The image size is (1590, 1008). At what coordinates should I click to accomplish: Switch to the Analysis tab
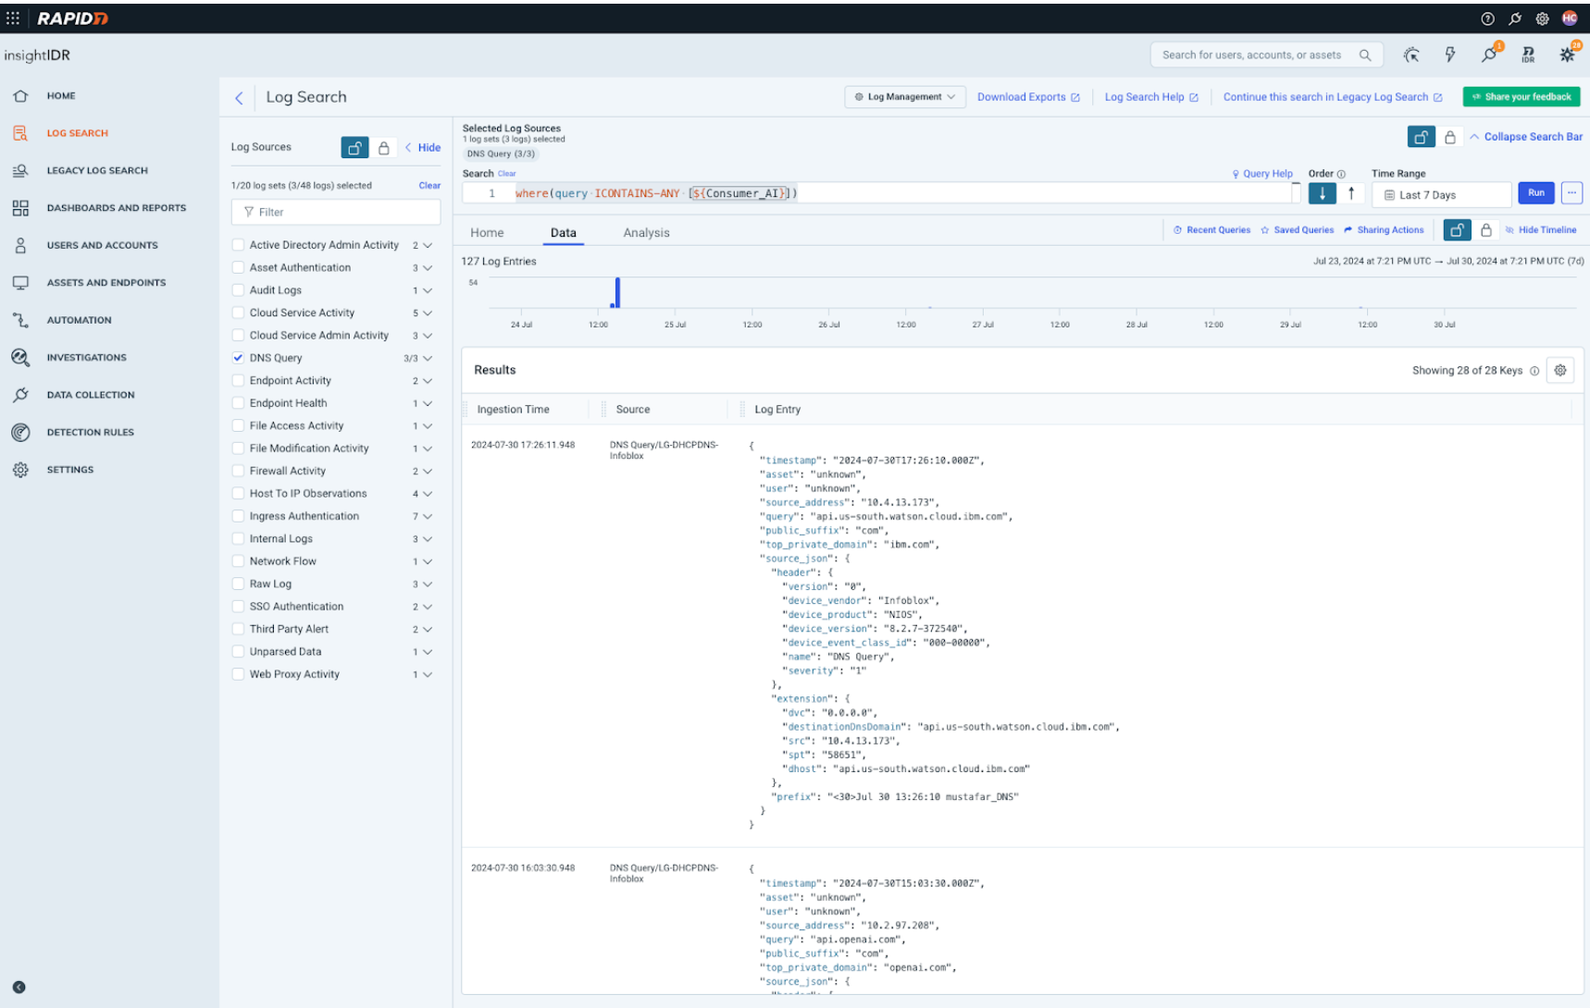point(646,233)
